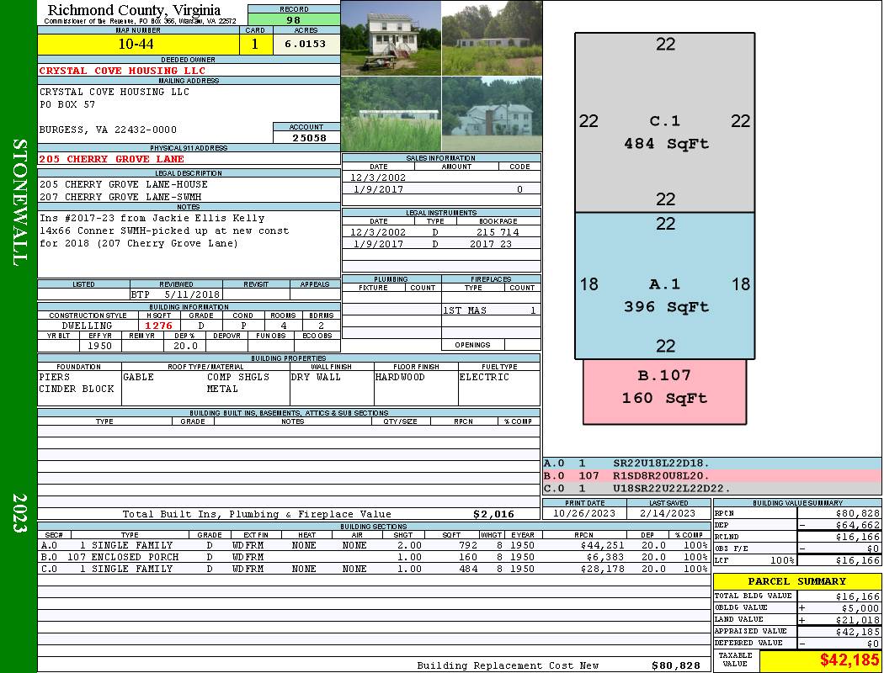
Task: Select the red taxable value $42,185
Action: [x=849, y=660]
